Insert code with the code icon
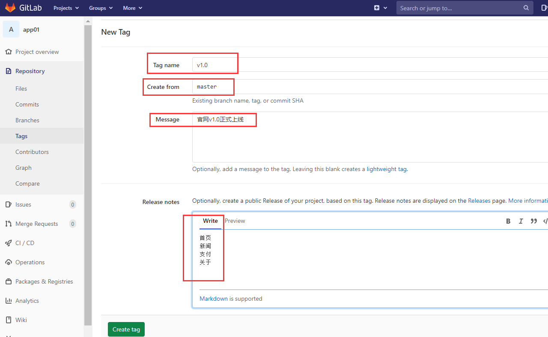Screen dimensions: 548x337 point(545,221)
